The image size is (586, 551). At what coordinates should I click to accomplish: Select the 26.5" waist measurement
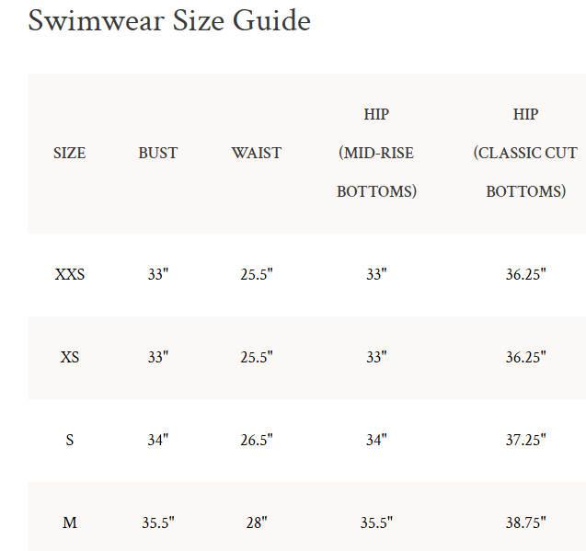coord(257,440)
